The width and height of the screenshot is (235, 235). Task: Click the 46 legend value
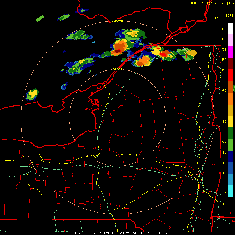[224, 80]
